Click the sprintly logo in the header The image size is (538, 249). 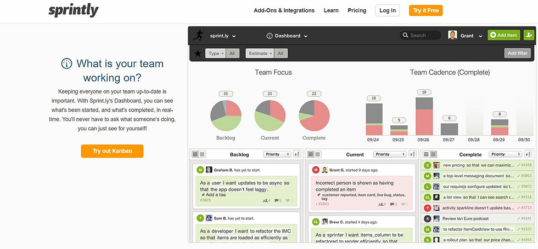pos(74,10)
